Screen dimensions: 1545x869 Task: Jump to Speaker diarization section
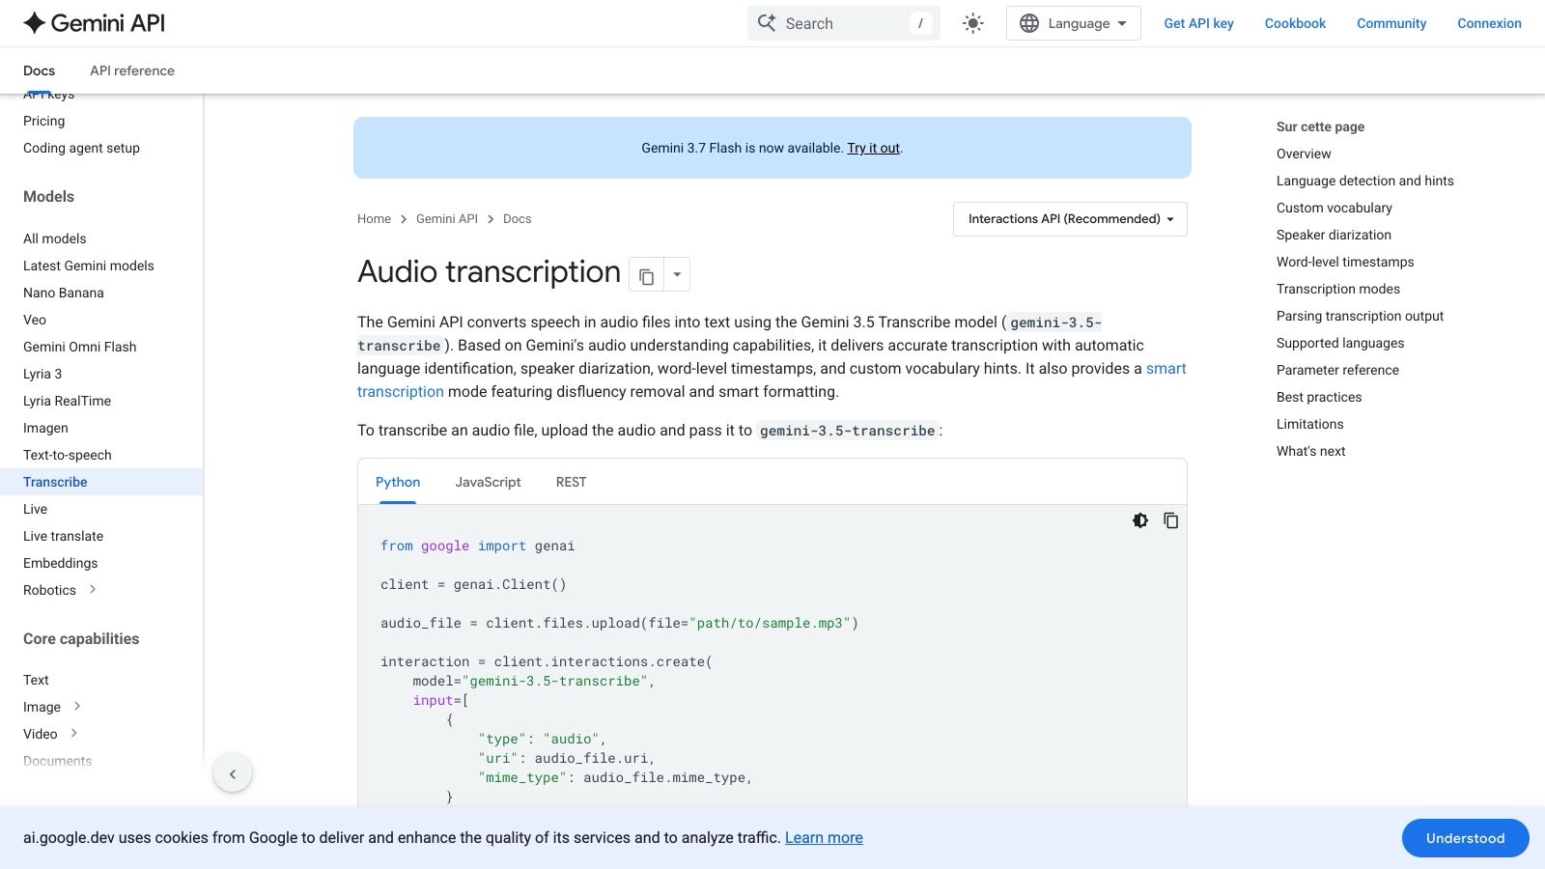[1334, 235]
